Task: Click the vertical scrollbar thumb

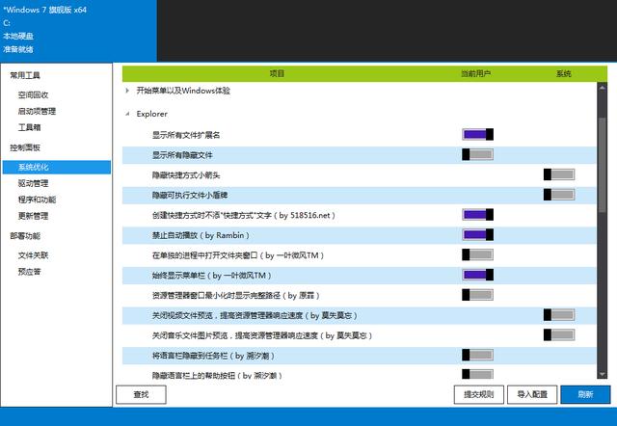Action: pyautogui.click(x=602, y=165)
